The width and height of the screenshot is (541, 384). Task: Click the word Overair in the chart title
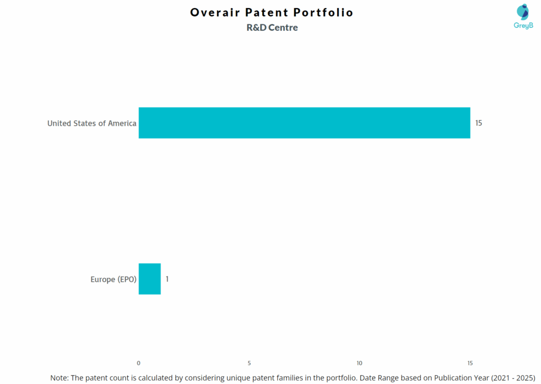215,12
